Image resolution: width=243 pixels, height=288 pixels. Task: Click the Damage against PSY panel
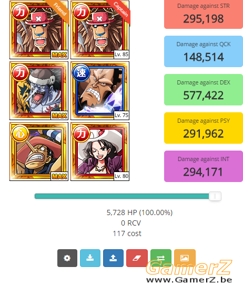(x=204, y=128)
